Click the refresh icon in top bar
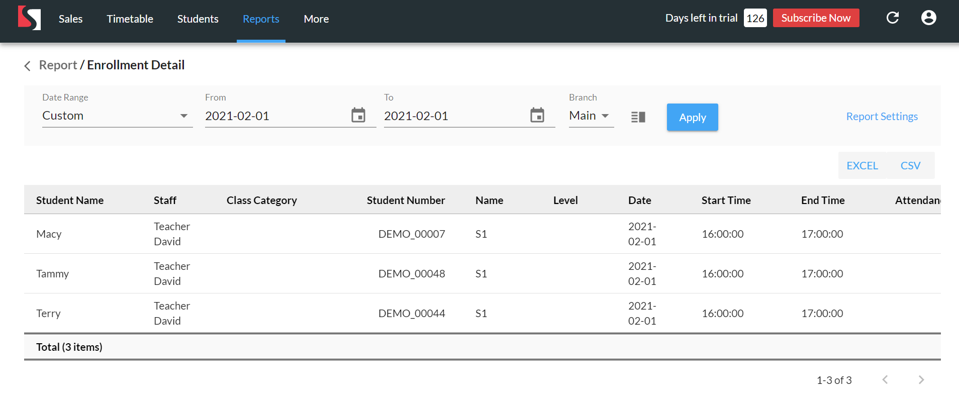The height and width of the screenshot is (396, 959). (x=893, y=18)
